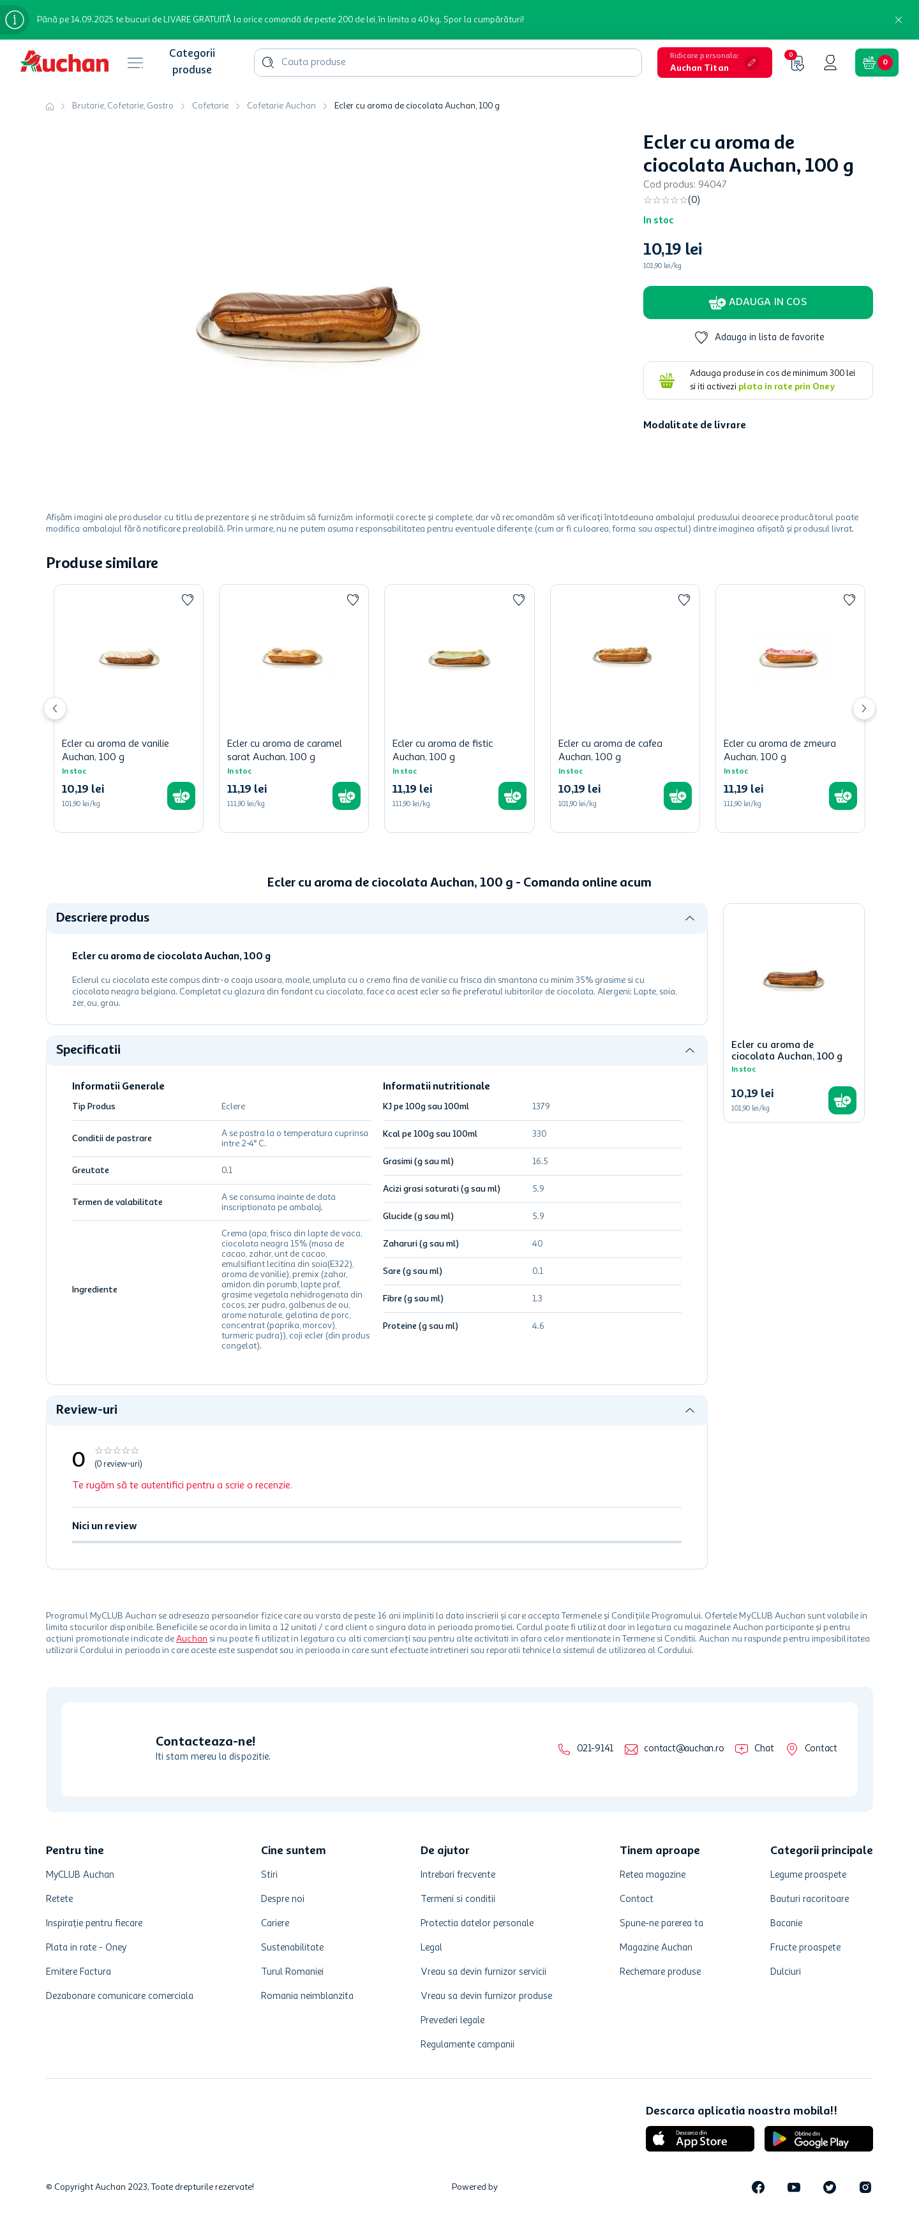Close the free delivery announcement banner
This screenshot has width=919, height=2223.
(x=899, y=20)
